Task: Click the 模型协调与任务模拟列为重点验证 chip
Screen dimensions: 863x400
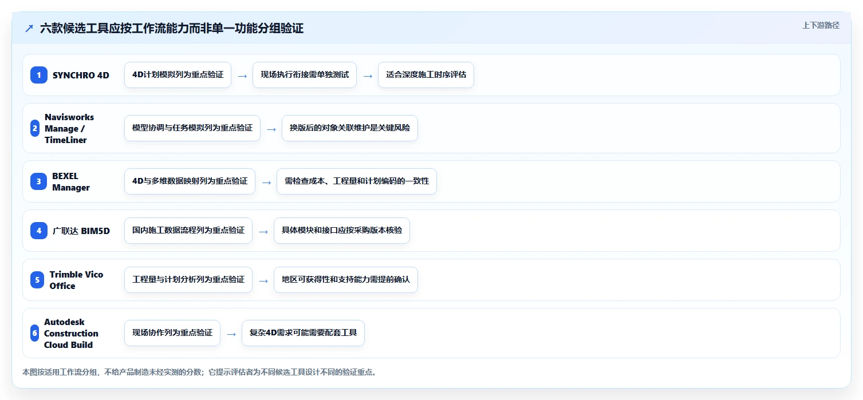Action: pyautogui.click(x=192, y=128)
